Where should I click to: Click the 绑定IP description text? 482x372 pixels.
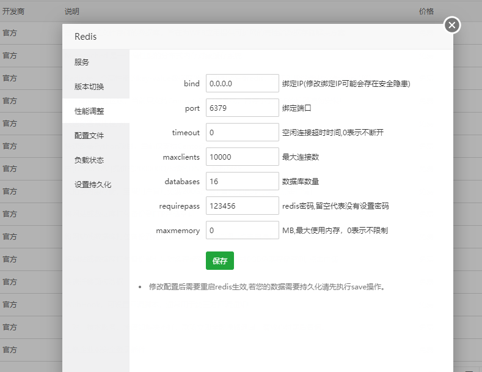point(346,83)
